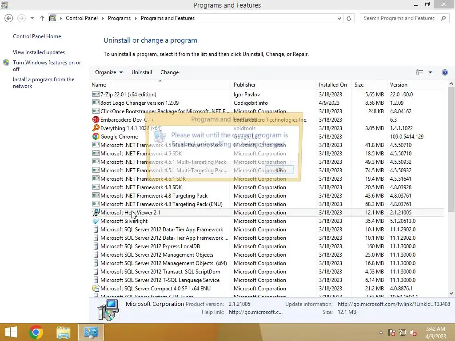Expand the chevron after Control Panel breadcrumb
455x341 pixels.
pos(103,18)
